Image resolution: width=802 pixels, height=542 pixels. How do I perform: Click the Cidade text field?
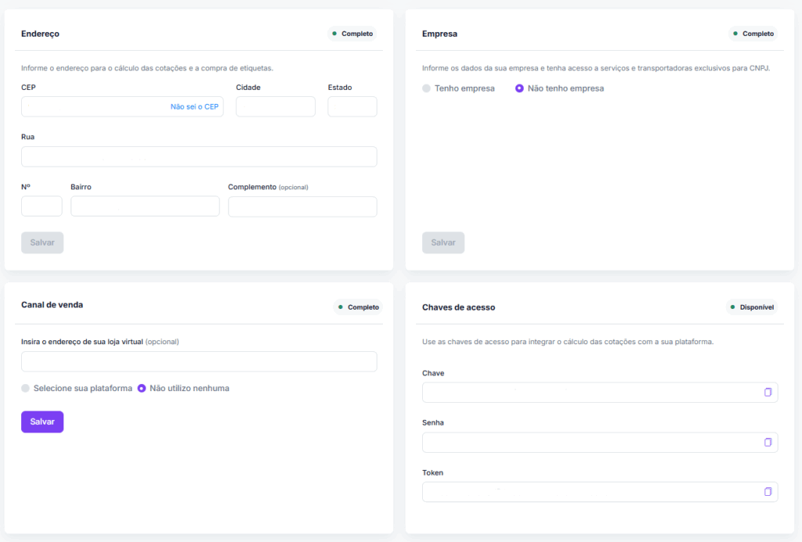[x=275, y=106]
